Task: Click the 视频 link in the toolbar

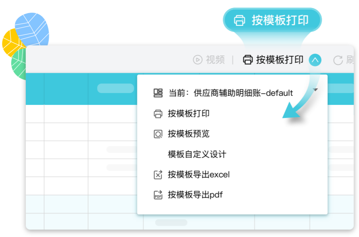Action: (215, 60)
